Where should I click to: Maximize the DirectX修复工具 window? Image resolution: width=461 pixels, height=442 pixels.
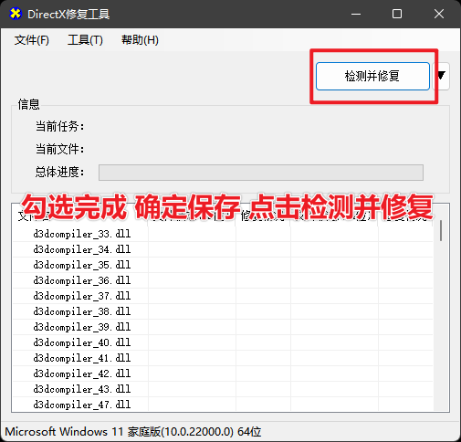[397, 14]
